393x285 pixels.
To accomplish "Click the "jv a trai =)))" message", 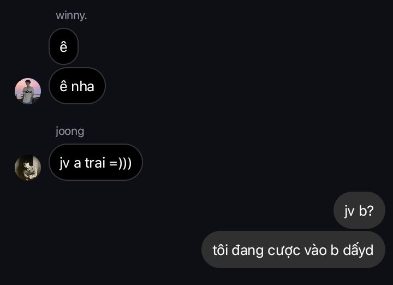I will (96, 162).
